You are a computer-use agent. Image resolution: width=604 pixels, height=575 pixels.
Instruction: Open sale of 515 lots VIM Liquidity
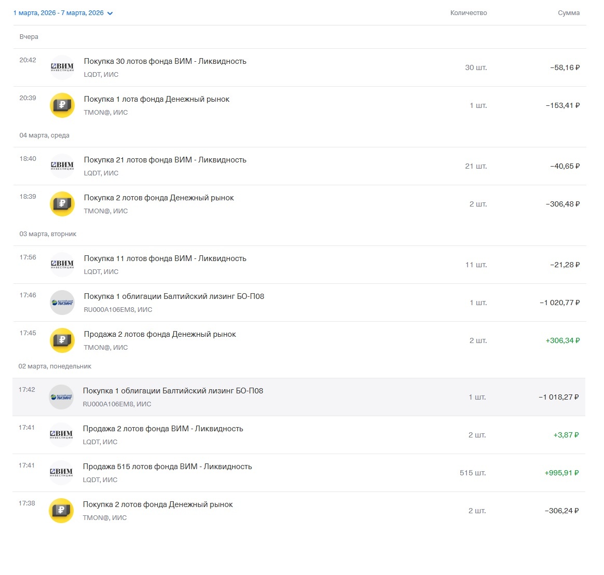[299, 473]
